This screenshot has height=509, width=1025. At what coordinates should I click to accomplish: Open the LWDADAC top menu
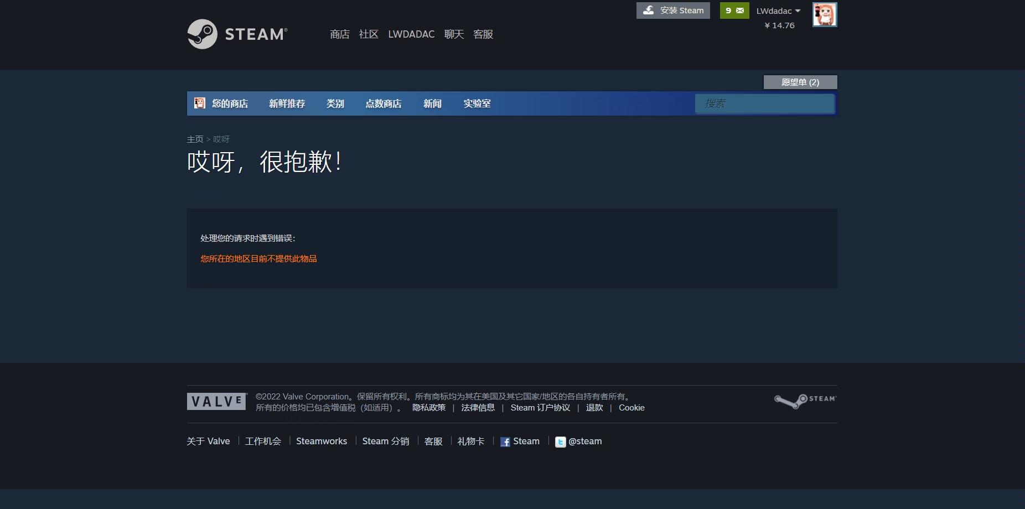click(x=411, y=34)
